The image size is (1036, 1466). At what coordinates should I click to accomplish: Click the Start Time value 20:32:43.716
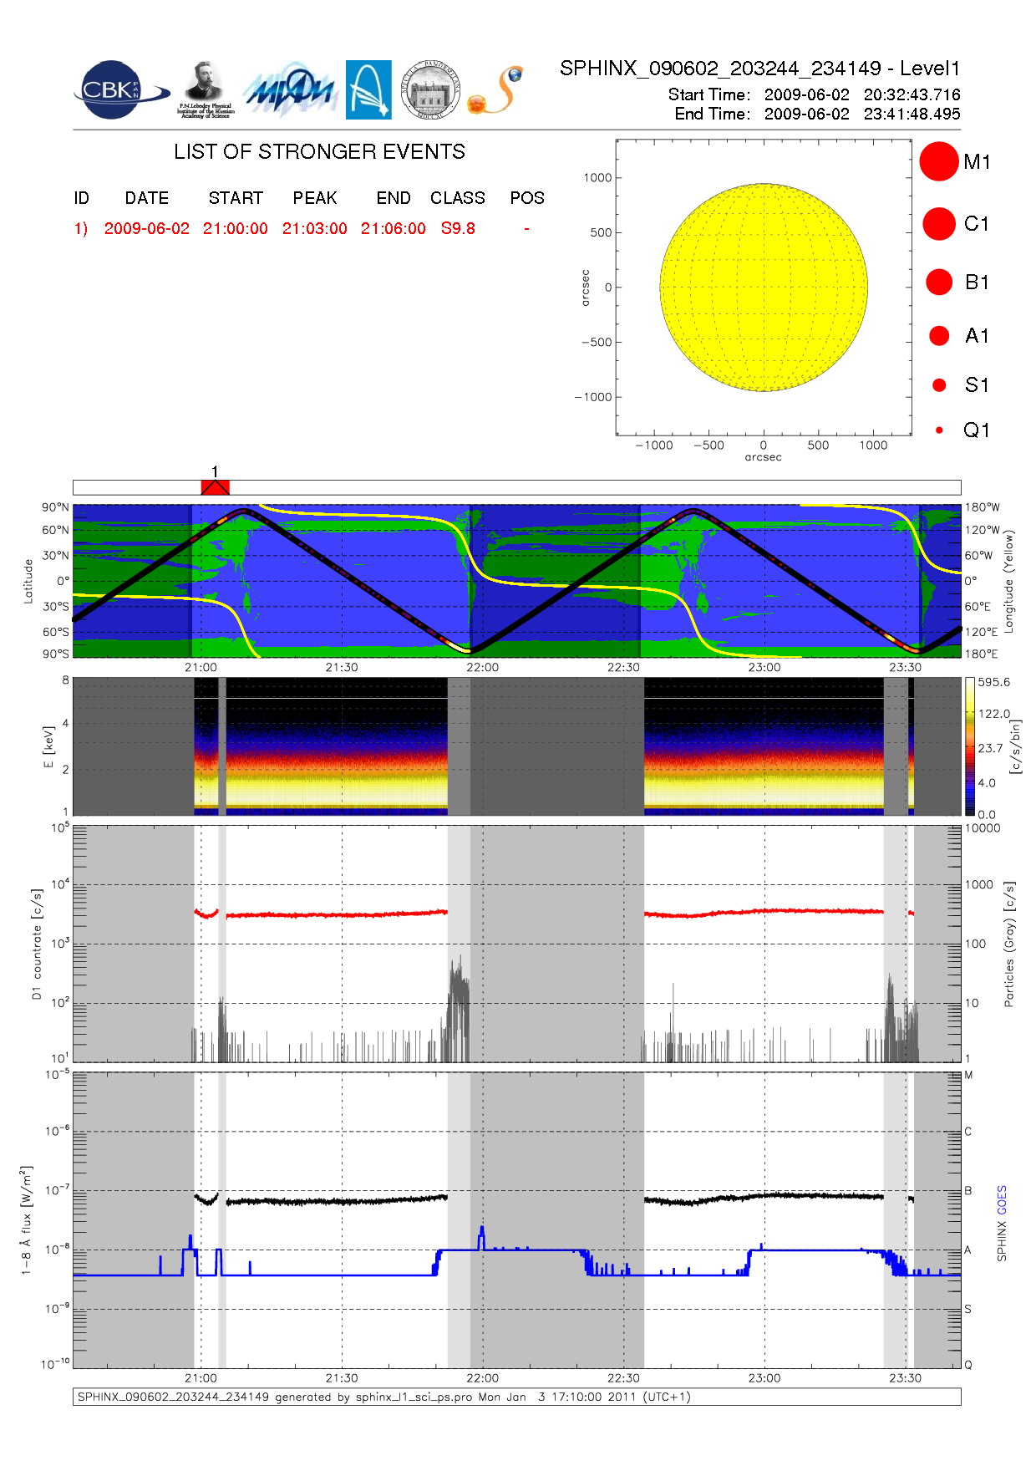tap(912, 94)
